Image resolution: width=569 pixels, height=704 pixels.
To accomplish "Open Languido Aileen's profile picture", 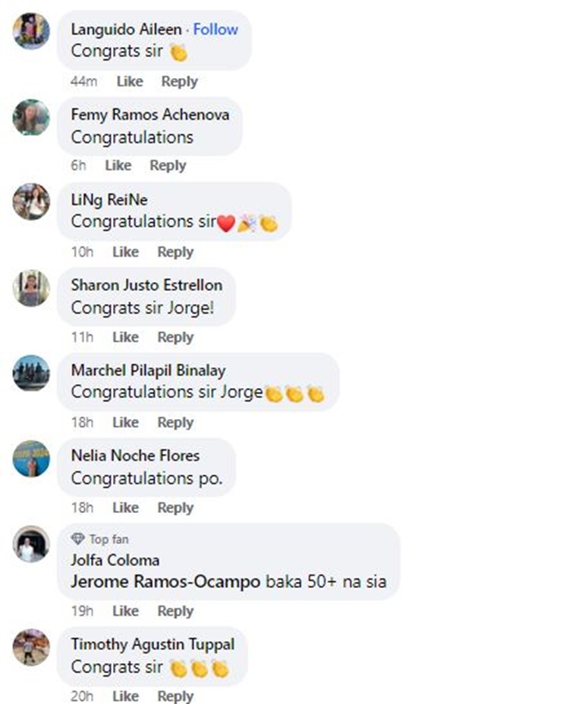I will pos(31,31).
